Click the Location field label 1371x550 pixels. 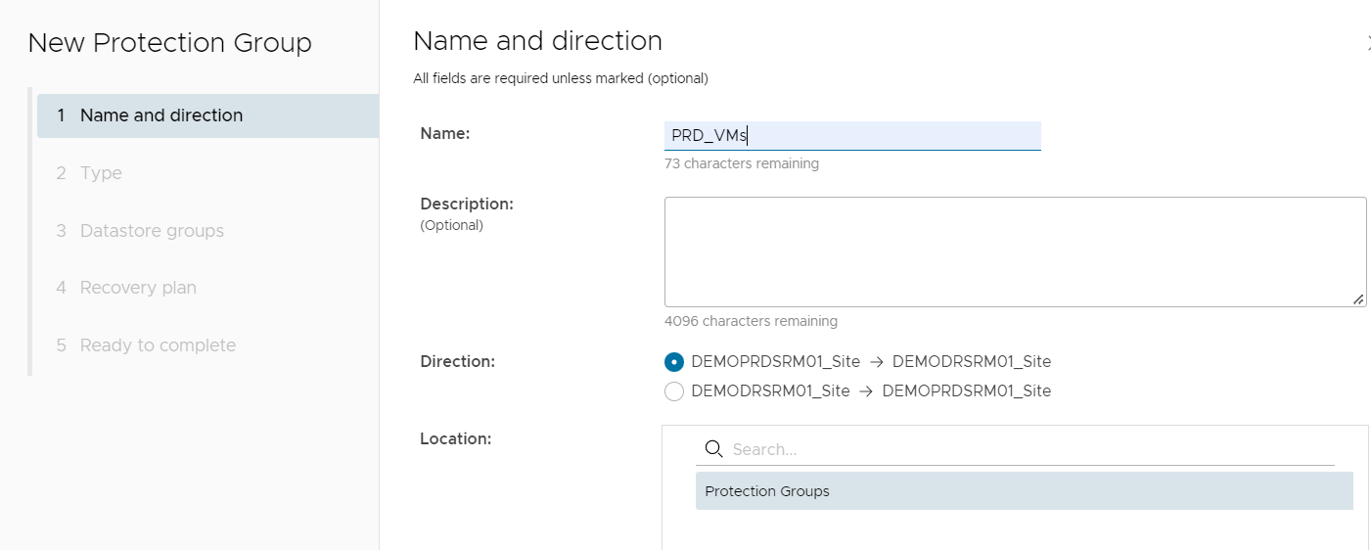(x=455, y=438)
